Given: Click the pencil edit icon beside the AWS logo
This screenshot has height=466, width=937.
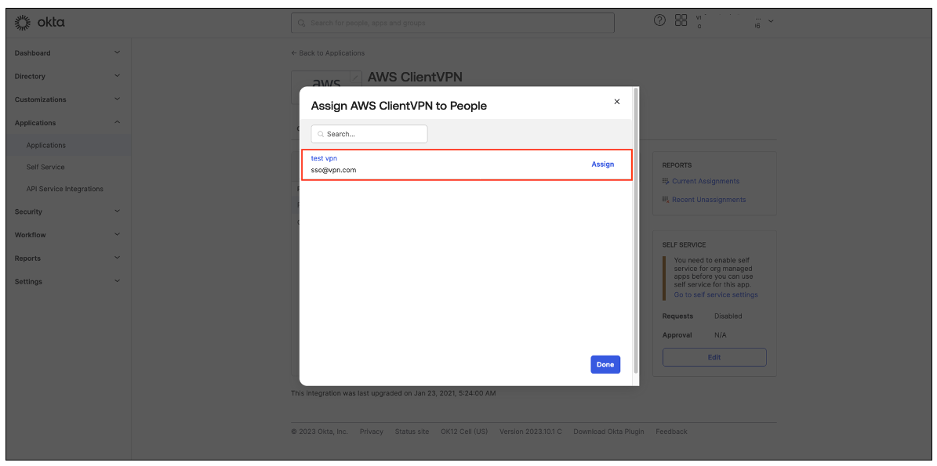Looking at the screenshot, I should tap(355, 77).
